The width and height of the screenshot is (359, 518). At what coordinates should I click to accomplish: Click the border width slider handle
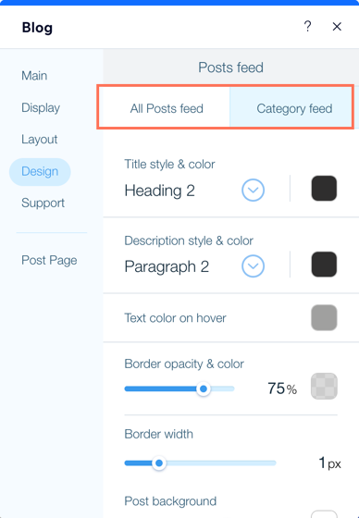tap(159, 463)
